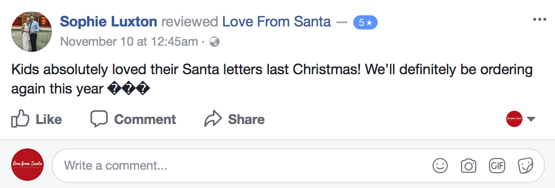
Task: Click the small red Love from Santa identity avatar
Action: click(x=514, y=119)
